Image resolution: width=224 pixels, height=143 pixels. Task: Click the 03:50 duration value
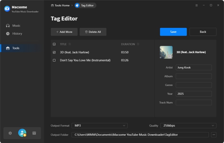[x=125, y=52]
